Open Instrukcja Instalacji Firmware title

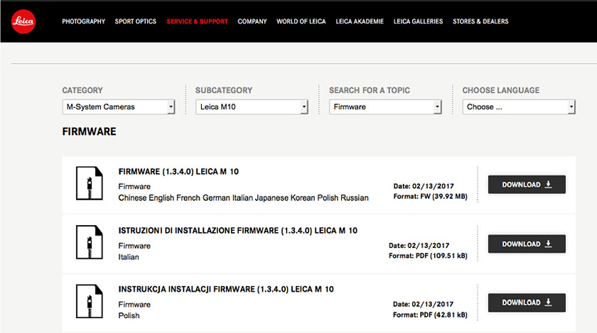click(226, 289)
